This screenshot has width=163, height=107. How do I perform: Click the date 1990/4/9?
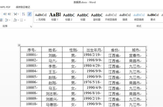coord(94,88)
